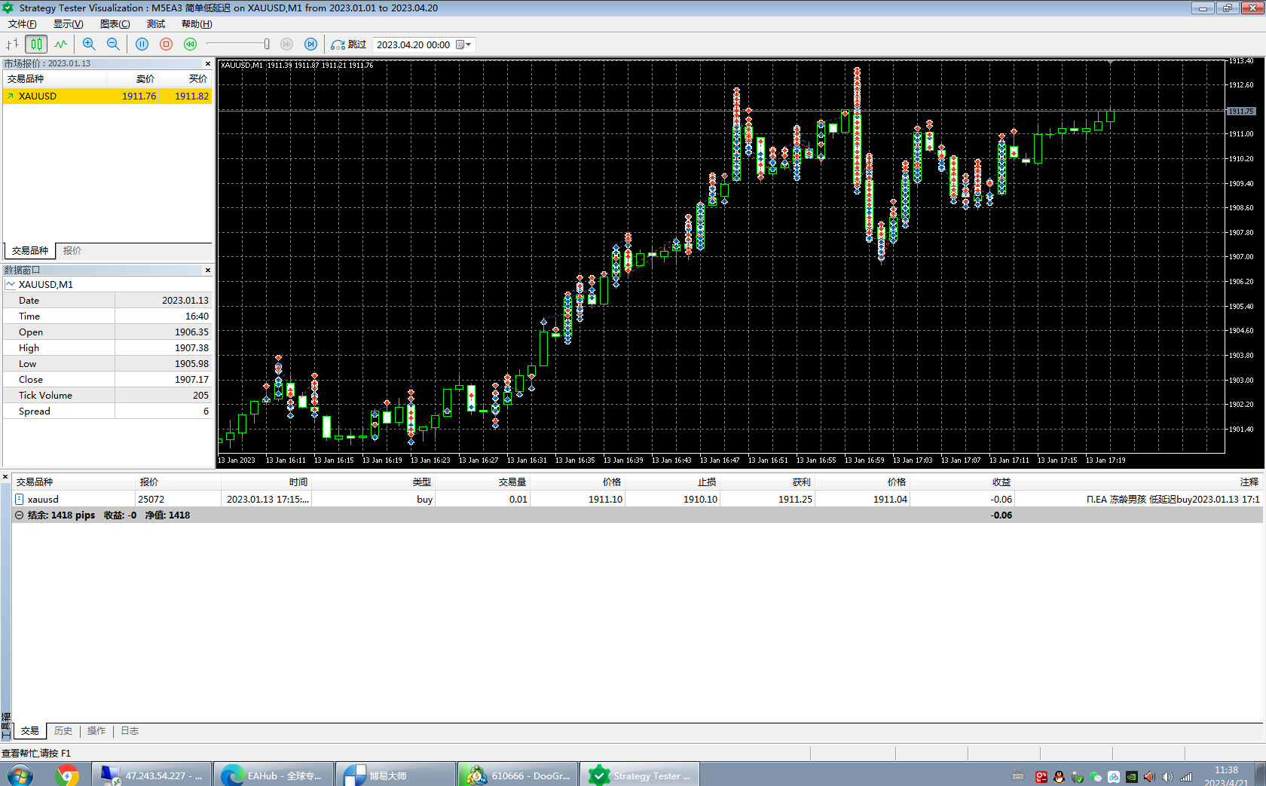Screen dimensions: 1266x786
Task: Switch to the 操作 tab in toolbox
Action: click(96, 731)
